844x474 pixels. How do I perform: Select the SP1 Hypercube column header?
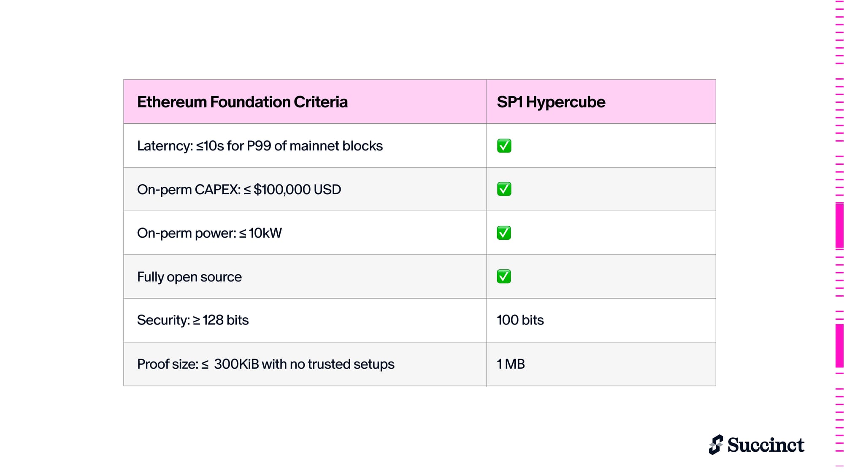coord(551,102)
